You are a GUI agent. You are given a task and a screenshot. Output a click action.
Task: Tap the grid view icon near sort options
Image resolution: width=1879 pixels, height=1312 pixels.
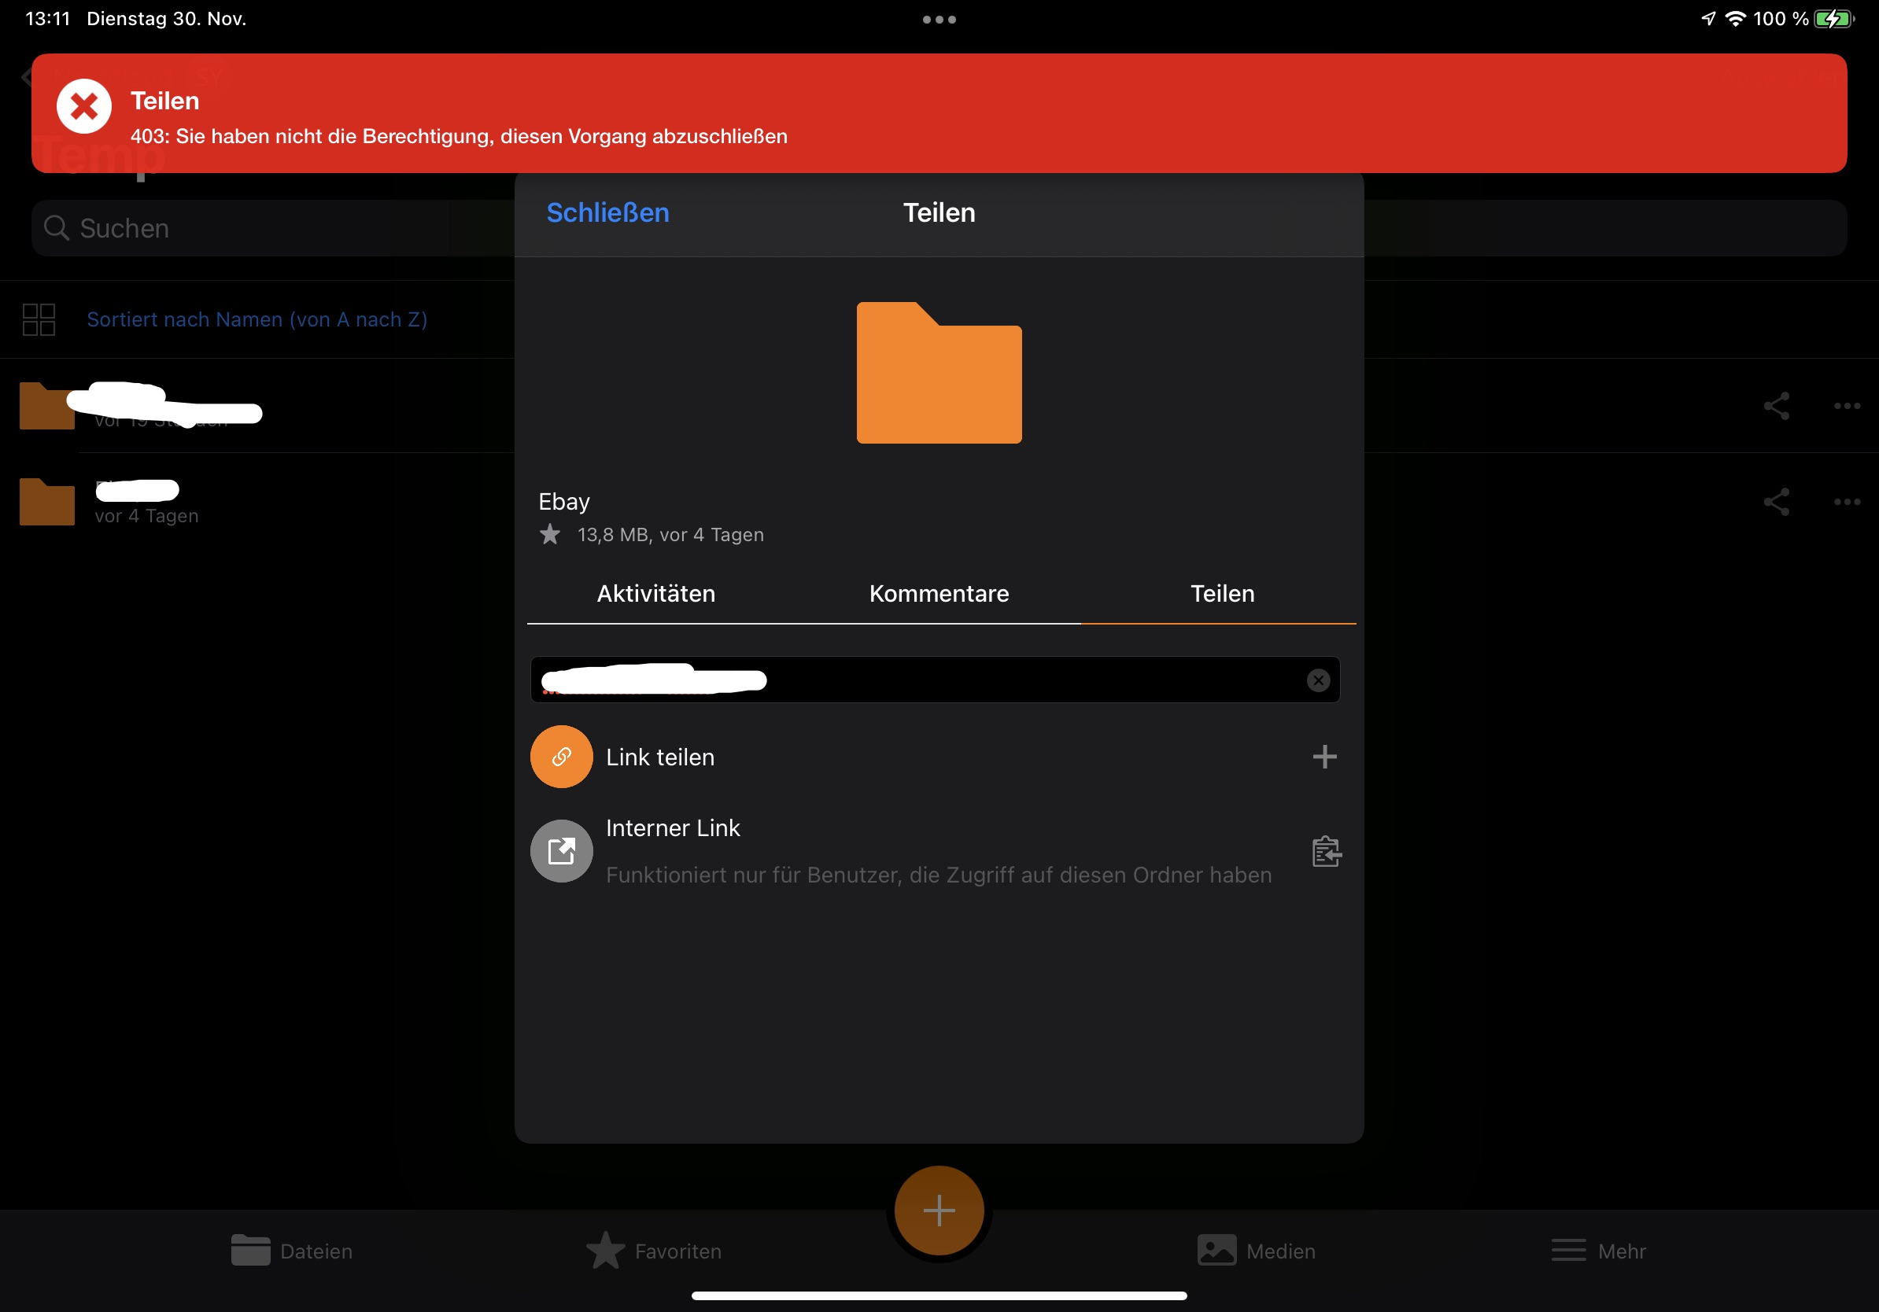point(37,319)
